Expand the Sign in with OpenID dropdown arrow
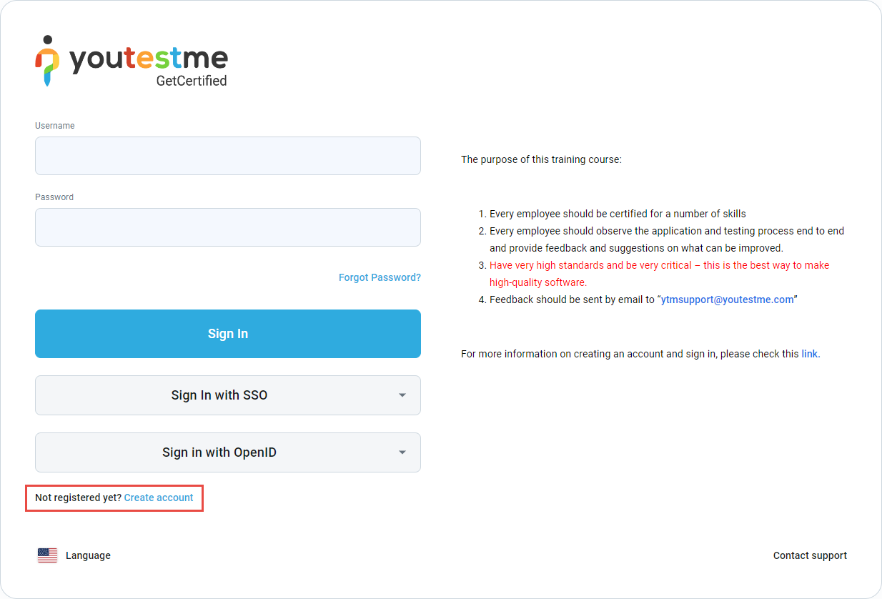 pyautogui.click(x=402, y=452)
